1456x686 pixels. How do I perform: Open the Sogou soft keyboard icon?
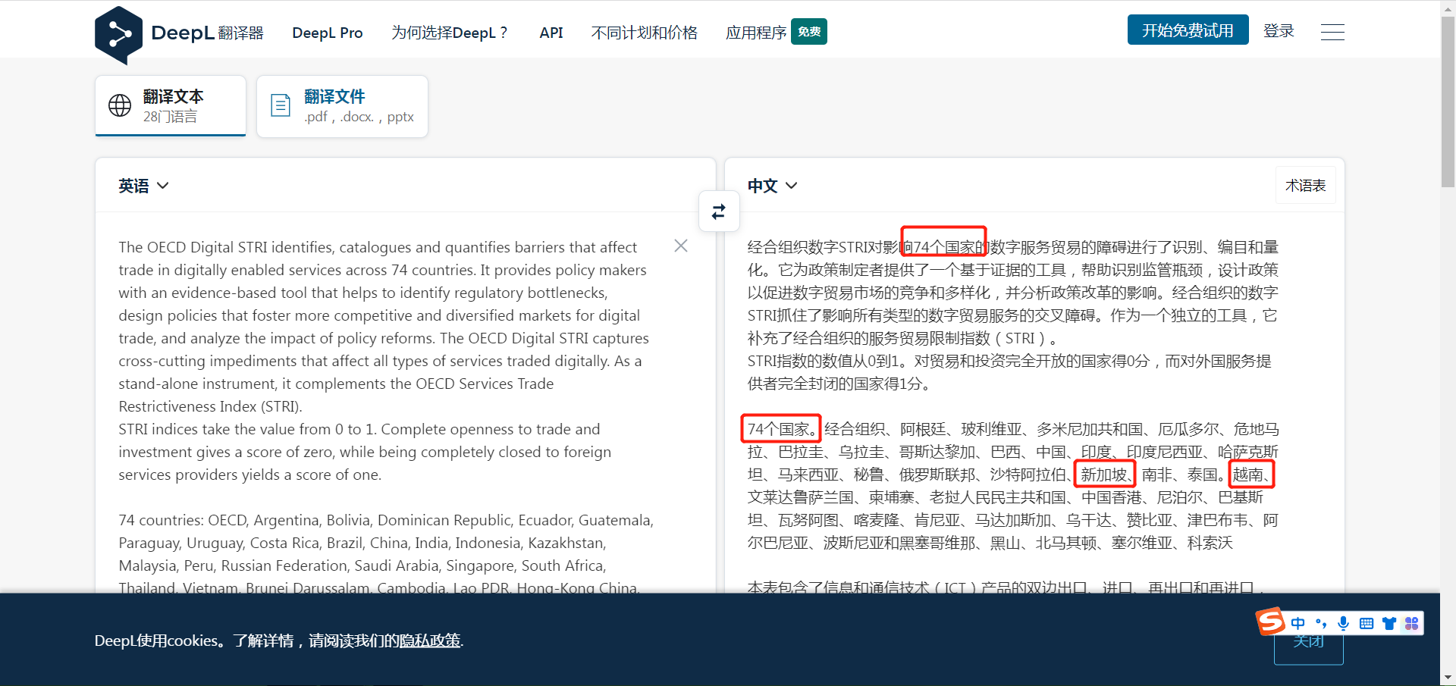pyautogui.click(x=1367, y=623)
